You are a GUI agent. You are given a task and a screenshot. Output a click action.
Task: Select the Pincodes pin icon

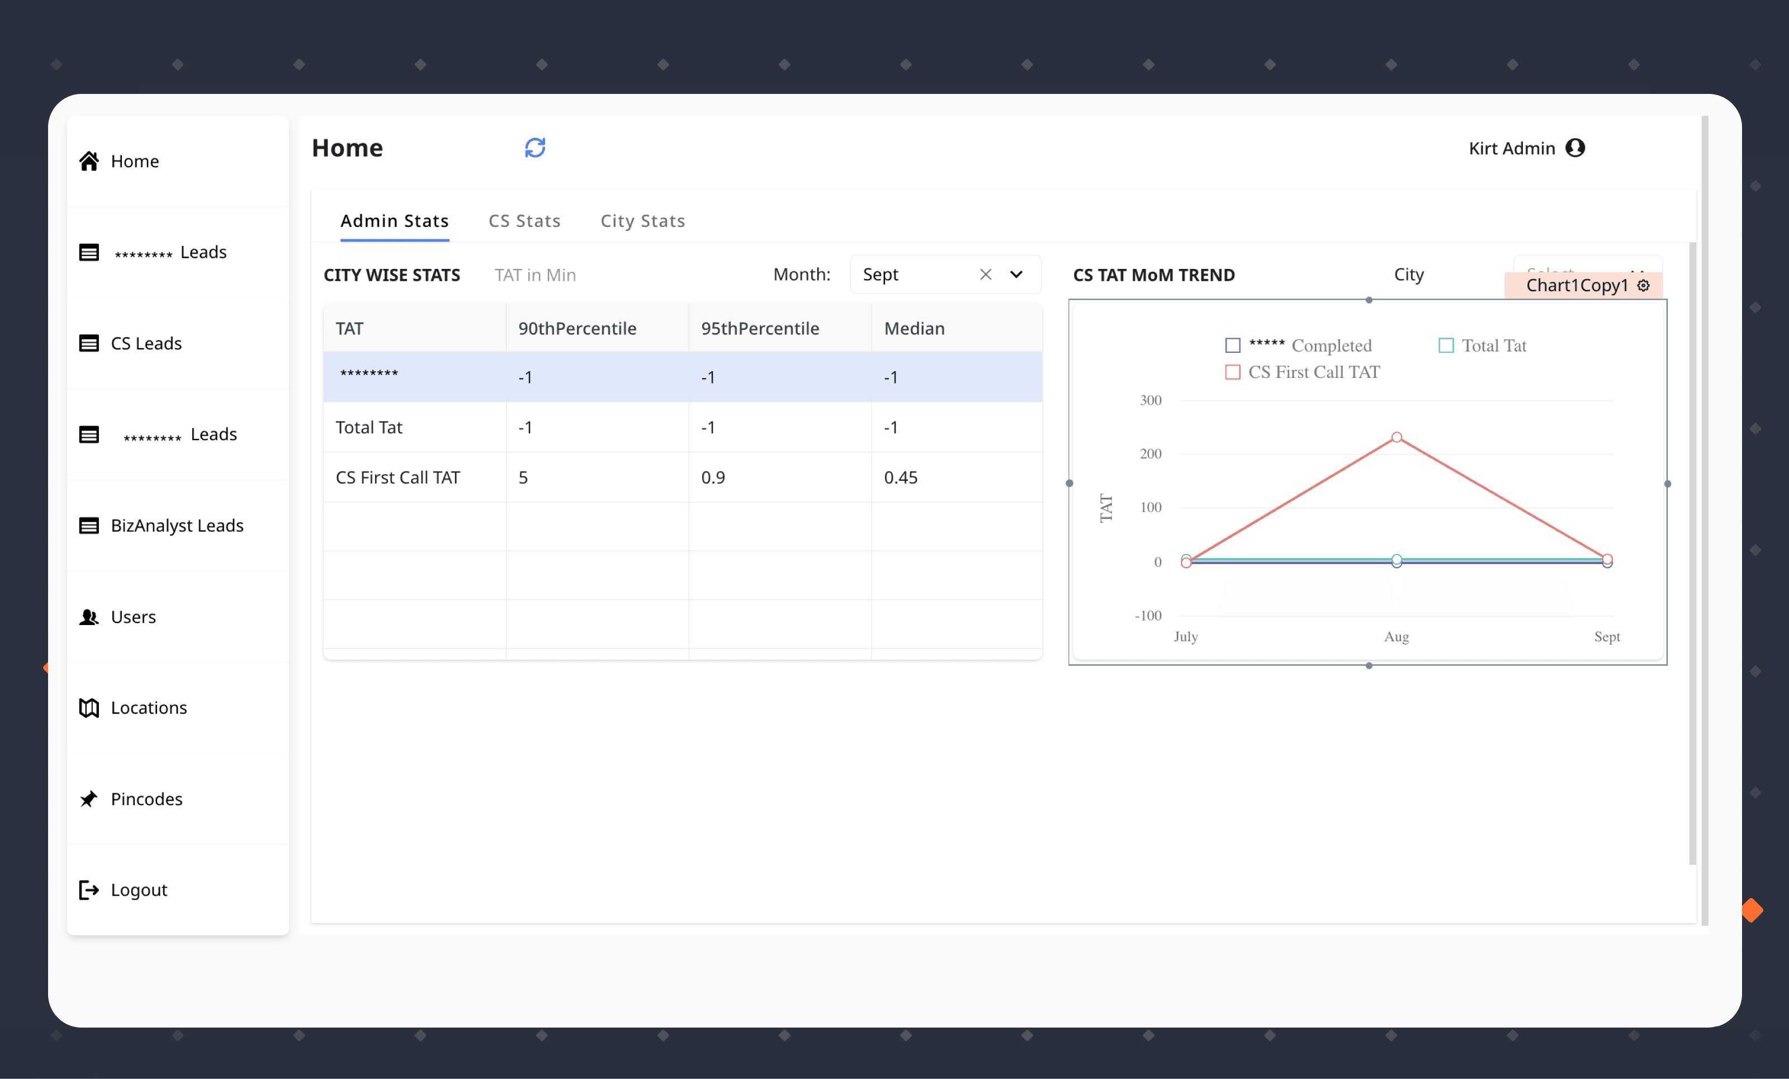click(88, 799)
